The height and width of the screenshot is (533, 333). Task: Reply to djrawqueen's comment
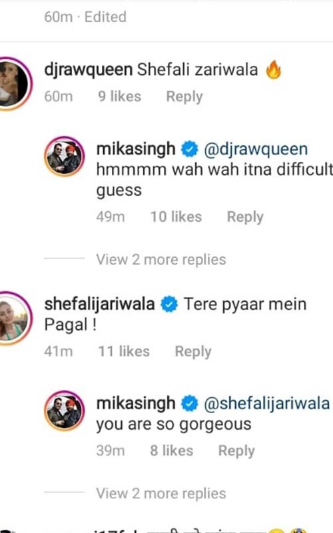coord(184,97)
